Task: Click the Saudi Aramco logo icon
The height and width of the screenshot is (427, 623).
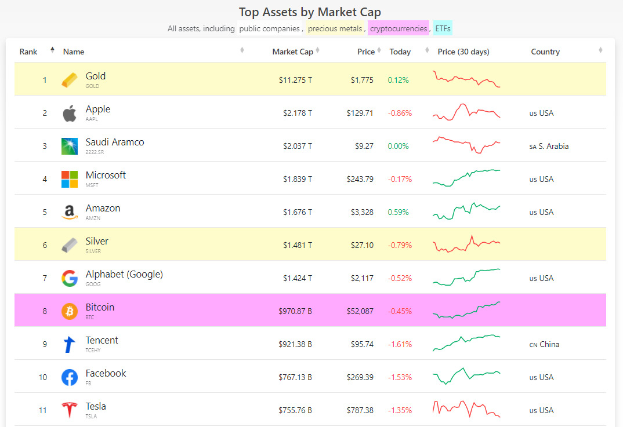Action: 70,146
